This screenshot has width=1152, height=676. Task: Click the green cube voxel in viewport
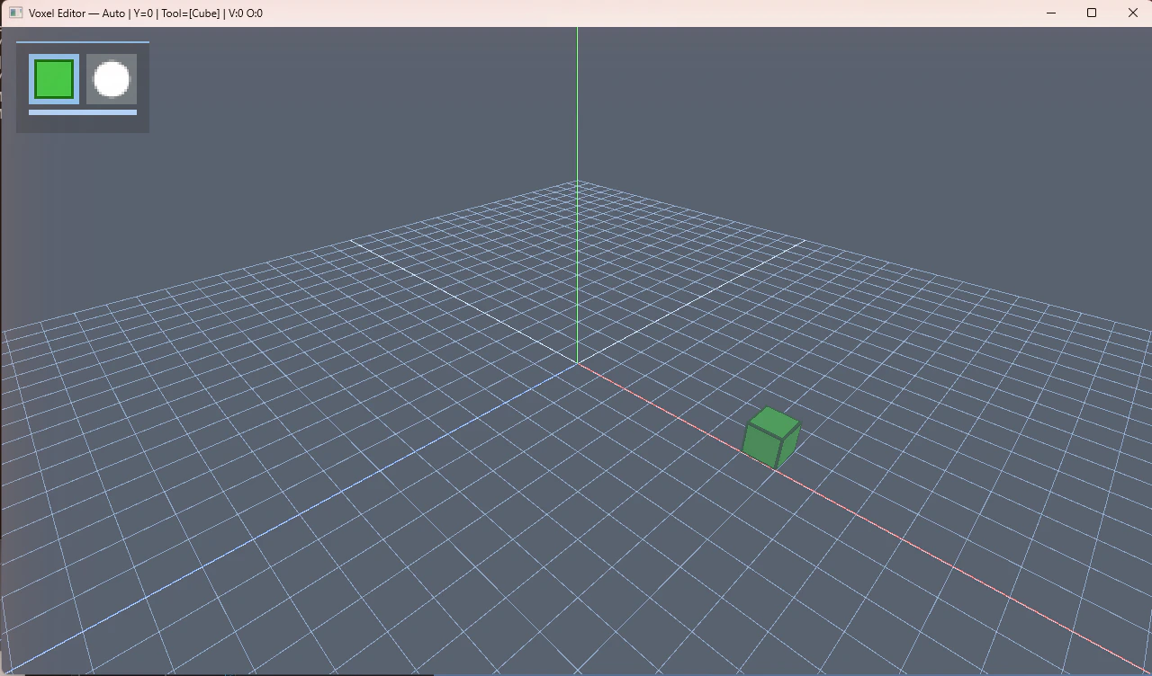click(771, 438)
